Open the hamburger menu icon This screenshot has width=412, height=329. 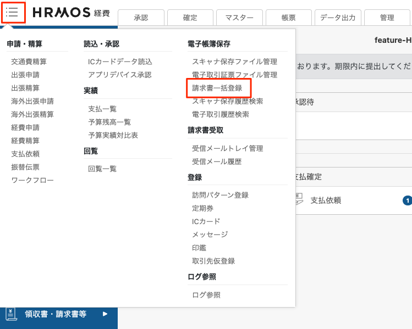(12, 12)
